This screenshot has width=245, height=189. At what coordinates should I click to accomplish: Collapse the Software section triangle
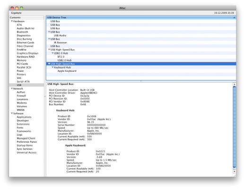point(12,113)
